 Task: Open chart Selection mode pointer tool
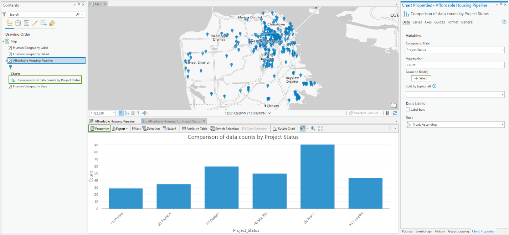(x=302, y=129)
